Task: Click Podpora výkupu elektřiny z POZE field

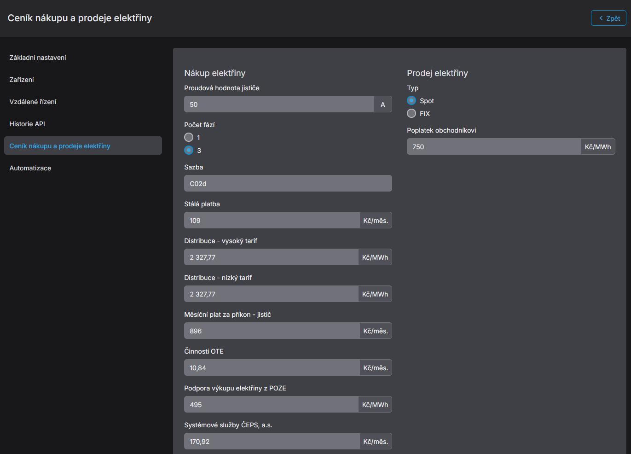Action: point(271,405)
